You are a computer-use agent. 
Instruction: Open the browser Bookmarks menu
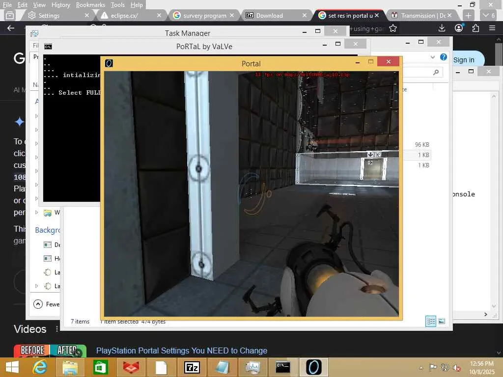click(90, 5)
